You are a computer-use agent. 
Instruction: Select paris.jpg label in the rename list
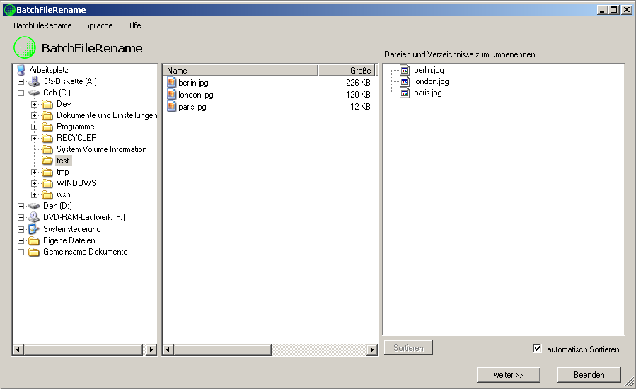(428, 93)
